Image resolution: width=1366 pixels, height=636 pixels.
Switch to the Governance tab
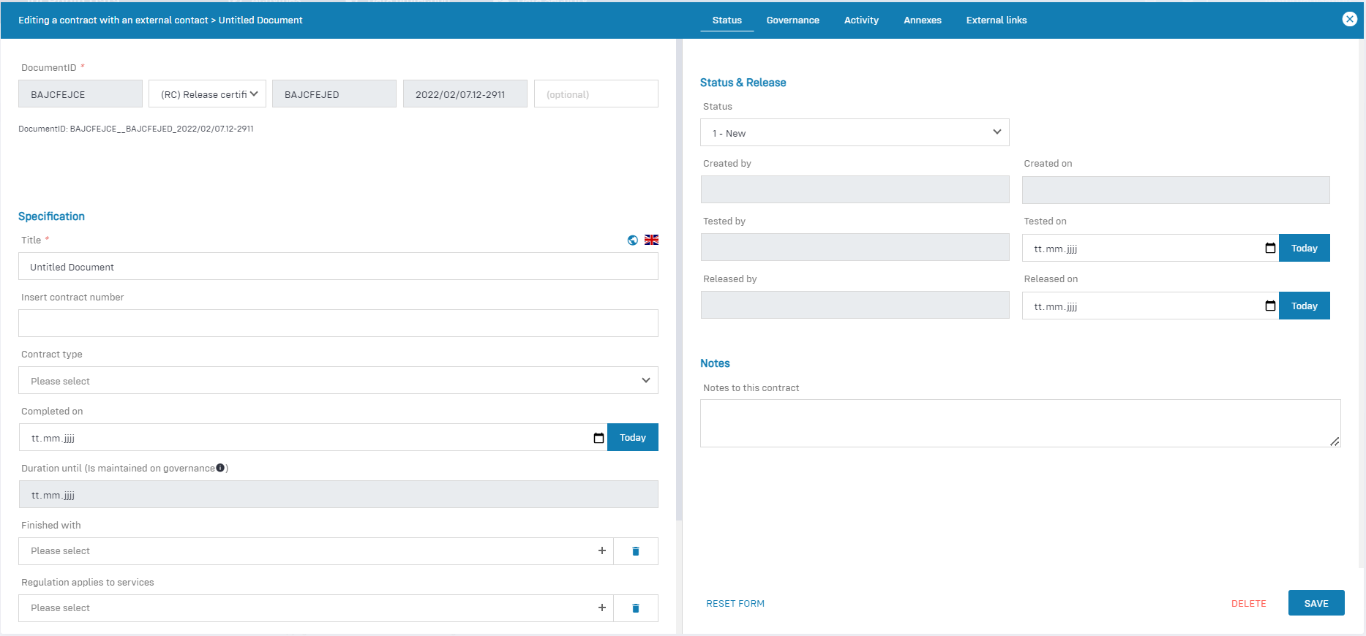coord(792,20)
